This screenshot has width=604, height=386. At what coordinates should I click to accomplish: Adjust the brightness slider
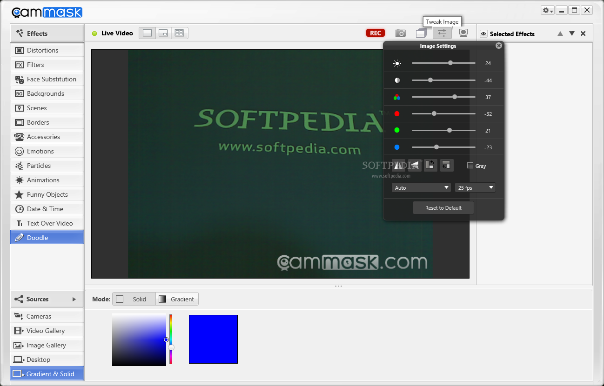(x=443, y=63)
